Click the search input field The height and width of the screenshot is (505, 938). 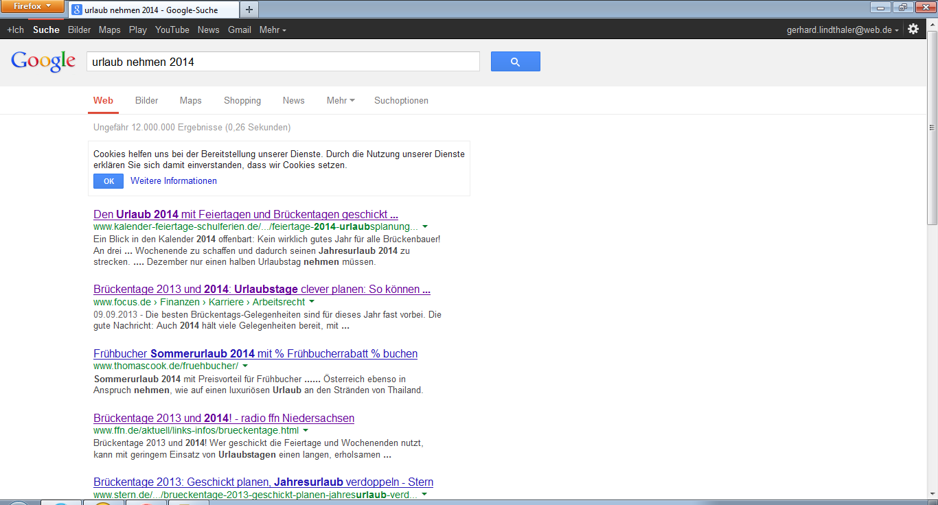click(283, 62)
